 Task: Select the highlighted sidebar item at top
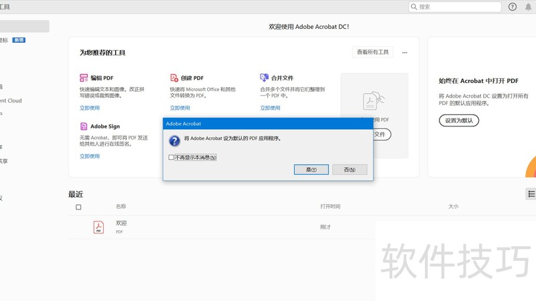(x=24, y=26)
